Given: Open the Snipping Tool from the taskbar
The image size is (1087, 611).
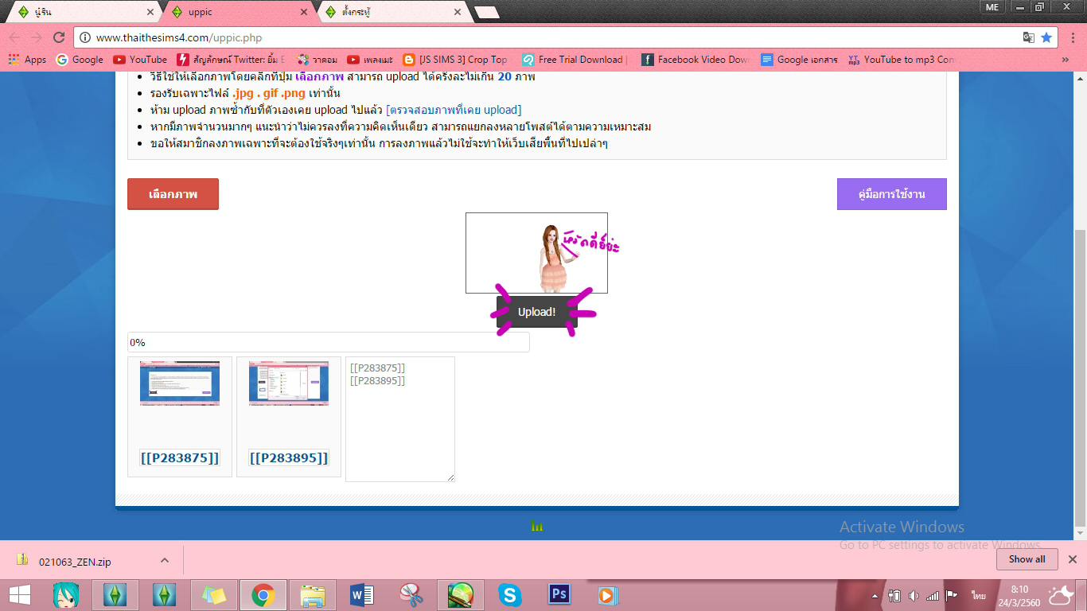Looking at the screenshot, I should point(411,595).
